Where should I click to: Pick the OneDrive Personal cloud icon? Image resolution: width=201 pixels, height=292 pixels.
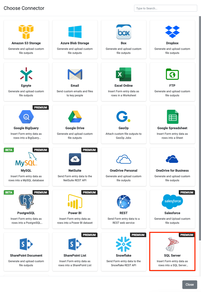point(124,159)
